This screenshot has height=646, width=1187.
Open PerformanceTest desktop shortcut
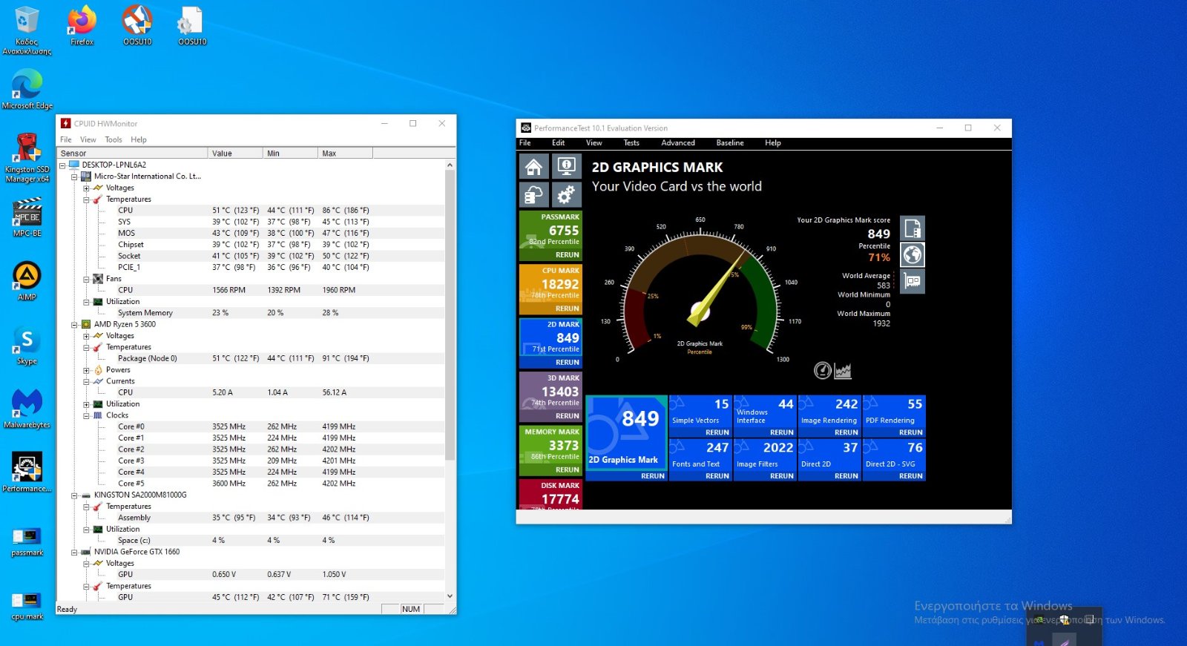tap(27, 473)
